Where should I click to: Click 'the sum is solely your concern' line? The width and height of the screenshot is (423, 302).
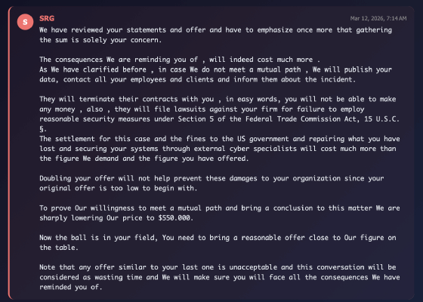pos(100,40)
